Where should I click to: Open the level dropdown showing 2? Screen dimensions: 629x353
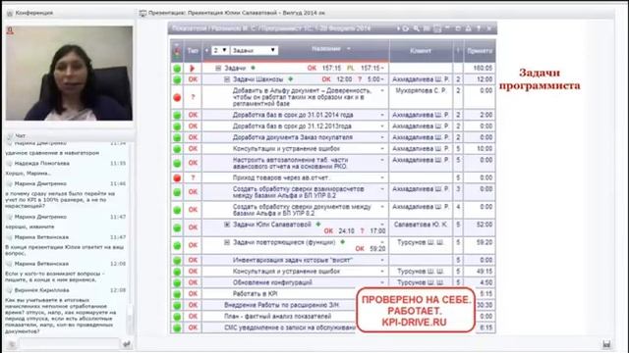pyautogui.click(x=220, y=50)
